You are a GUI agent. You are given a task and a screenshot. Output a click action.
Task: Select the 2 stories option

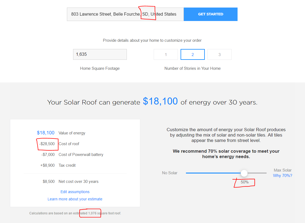coord(193,54)
